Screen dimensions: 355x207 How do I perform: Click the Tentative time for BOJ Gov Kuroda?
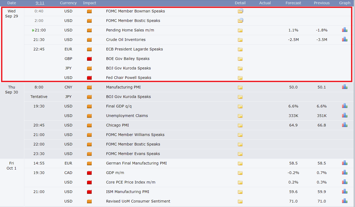tap(39, 97)
